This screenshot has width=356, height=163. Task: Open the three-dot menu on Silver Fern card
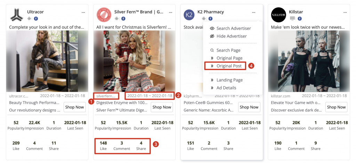click(x=170, y=12)
